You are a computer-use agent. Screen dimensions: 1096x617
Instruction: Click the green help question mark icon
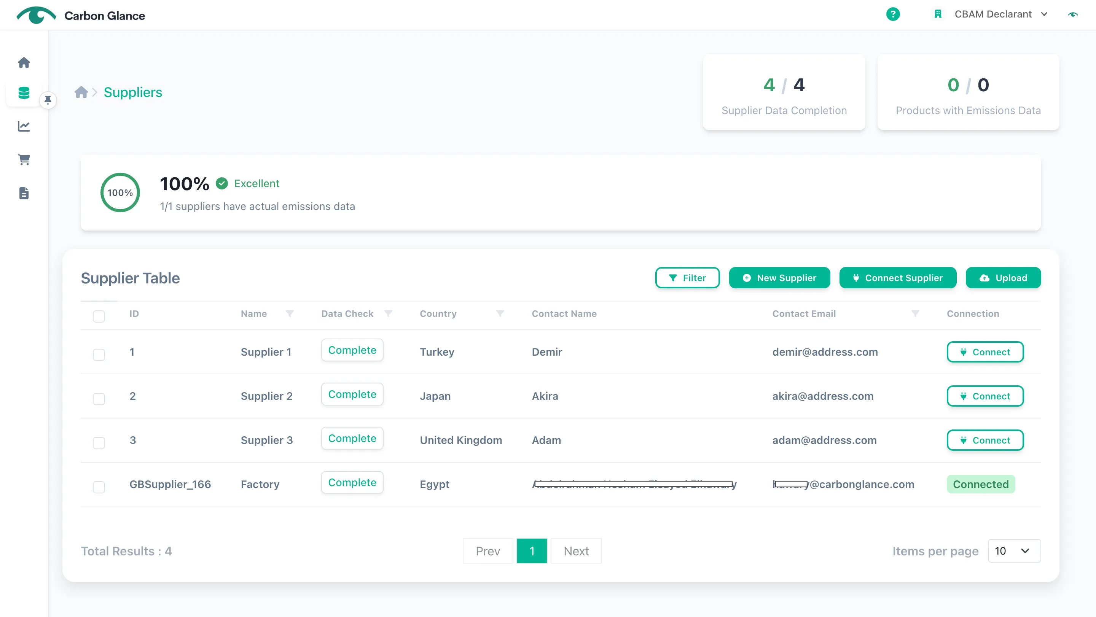click(x=893, y=14)
